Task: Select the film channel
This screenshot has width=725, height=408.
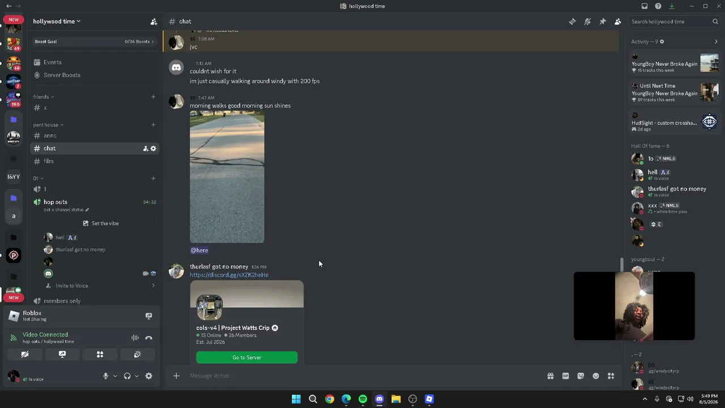Action: click(x=94, y=161)
